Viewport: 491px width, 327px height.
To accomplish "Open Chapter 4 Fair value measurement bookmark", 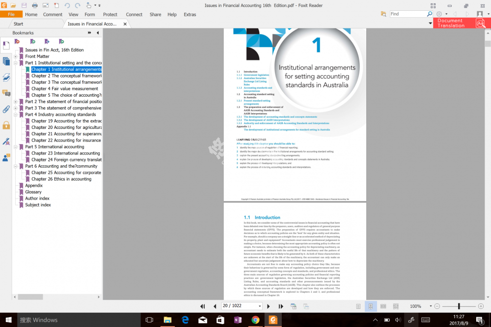I will (x=65, y=89).
